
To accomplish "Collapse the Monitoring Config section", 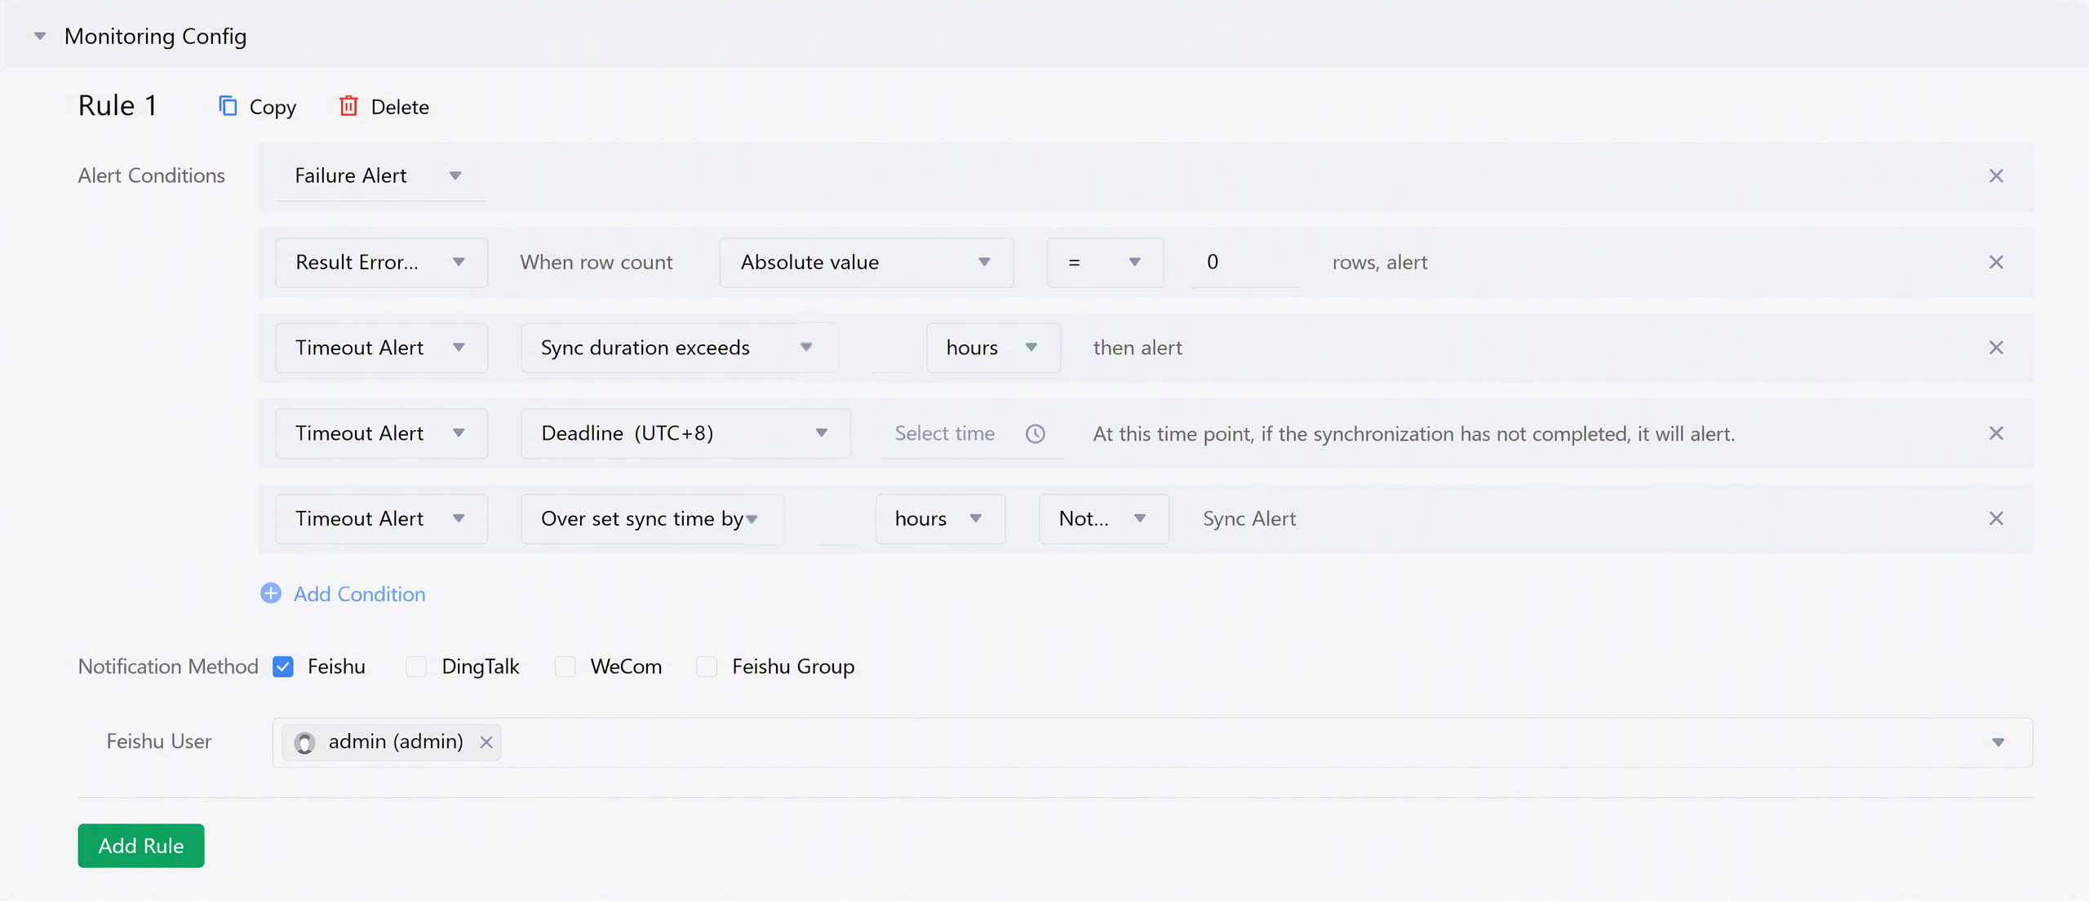I will coord(39,36).
